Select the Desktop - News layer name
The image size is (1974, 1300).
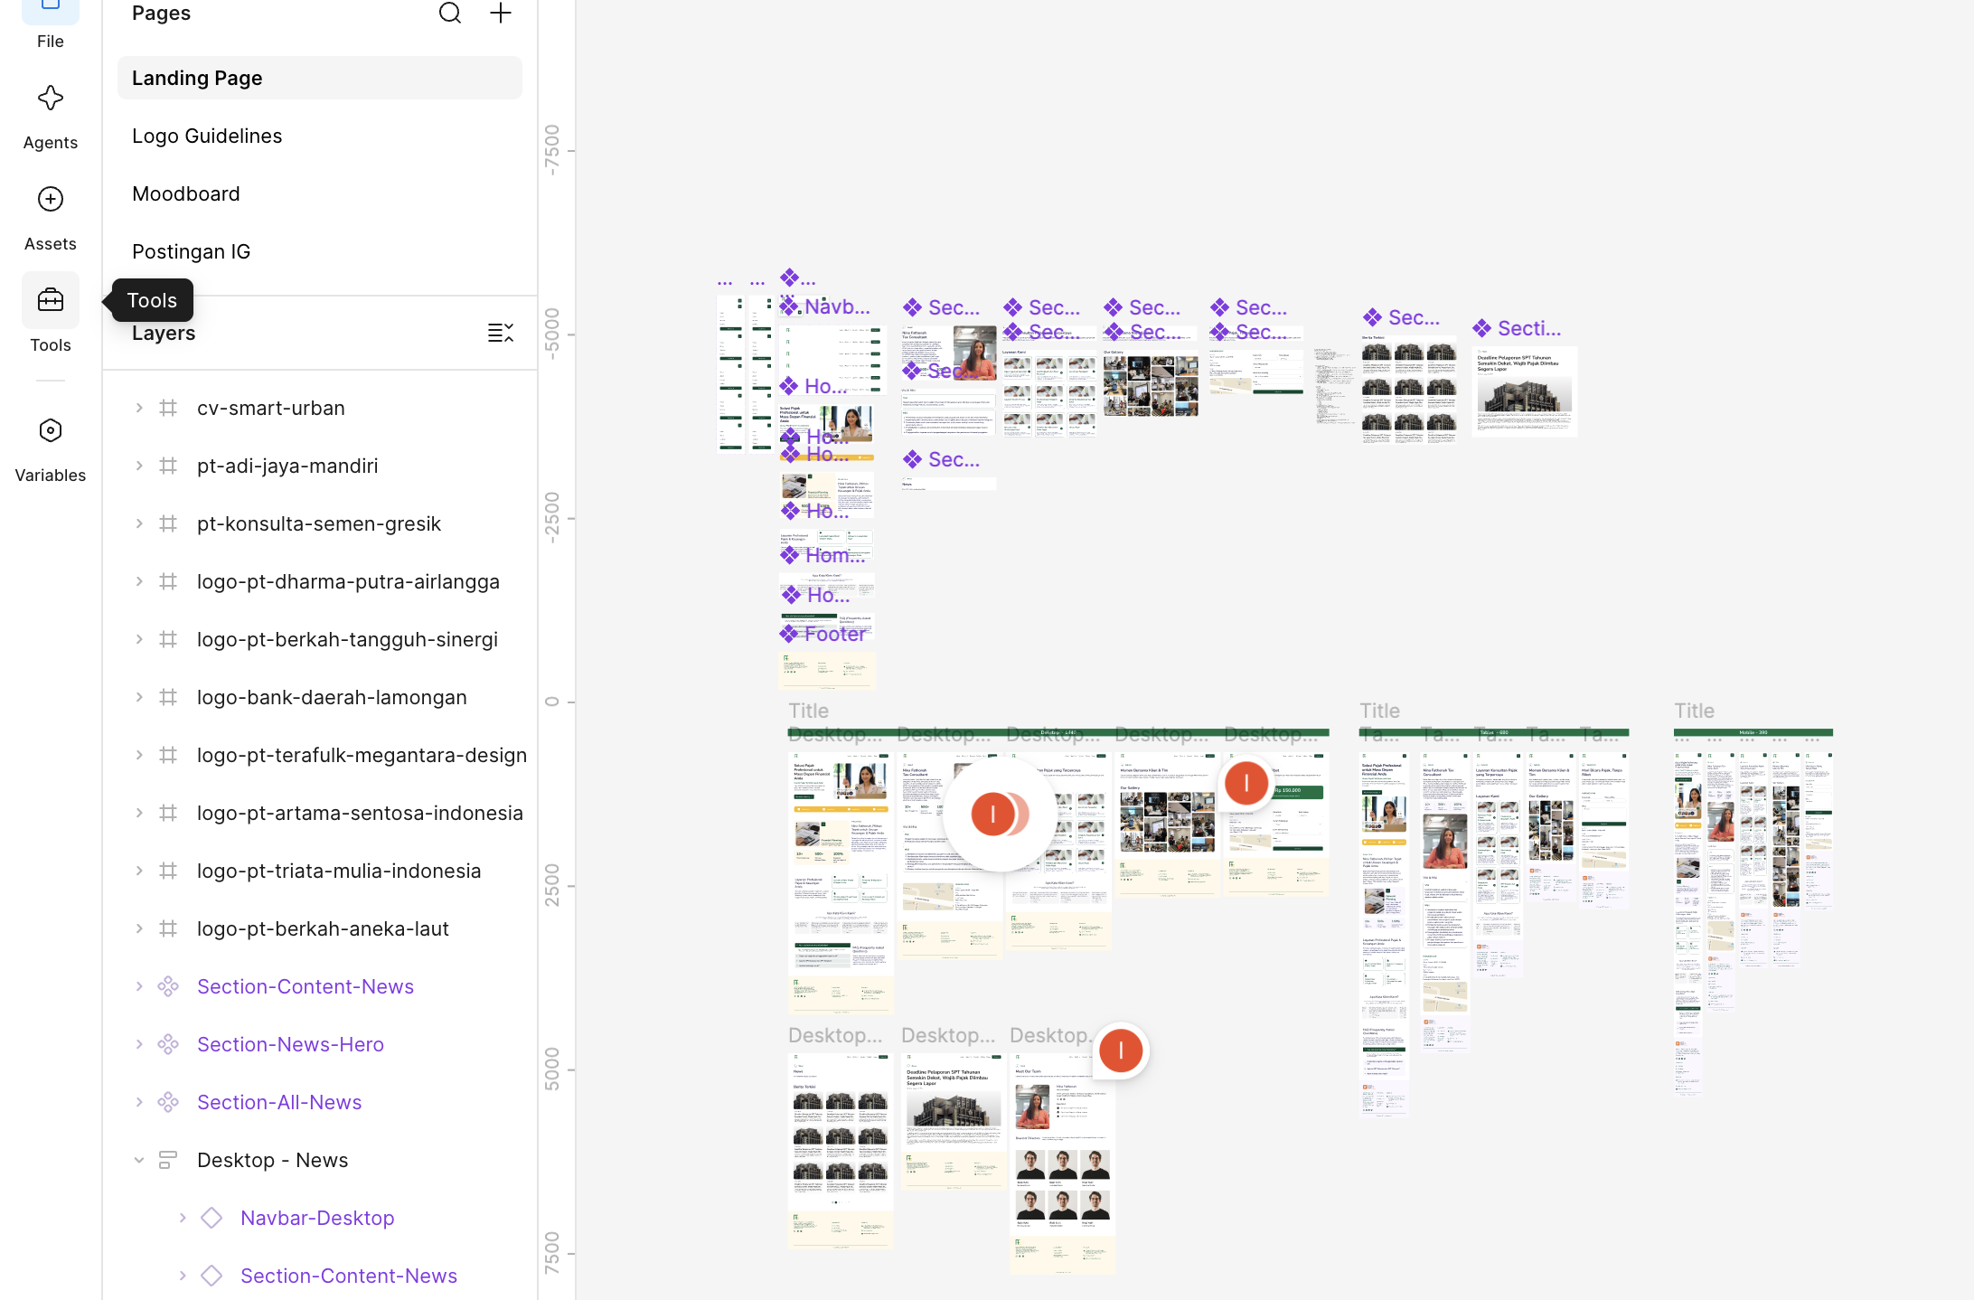pyautogui.click(x=273, y=1161)
